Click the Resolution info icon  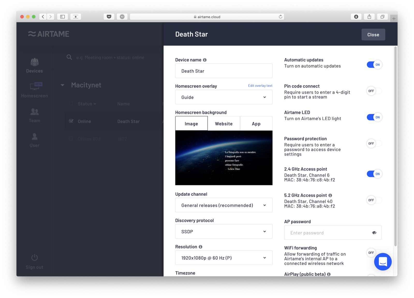(201, 247)
